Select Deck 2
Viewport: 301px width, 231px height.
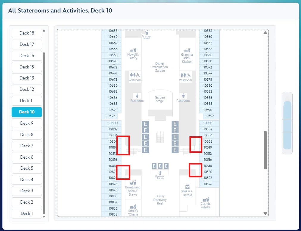point(27,202)
